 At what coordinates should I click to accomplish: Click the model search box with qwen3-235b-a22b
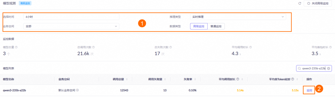(314, 69)
